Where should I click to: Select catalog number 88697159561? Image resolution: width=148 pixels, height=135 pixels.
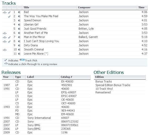[70, 125]
